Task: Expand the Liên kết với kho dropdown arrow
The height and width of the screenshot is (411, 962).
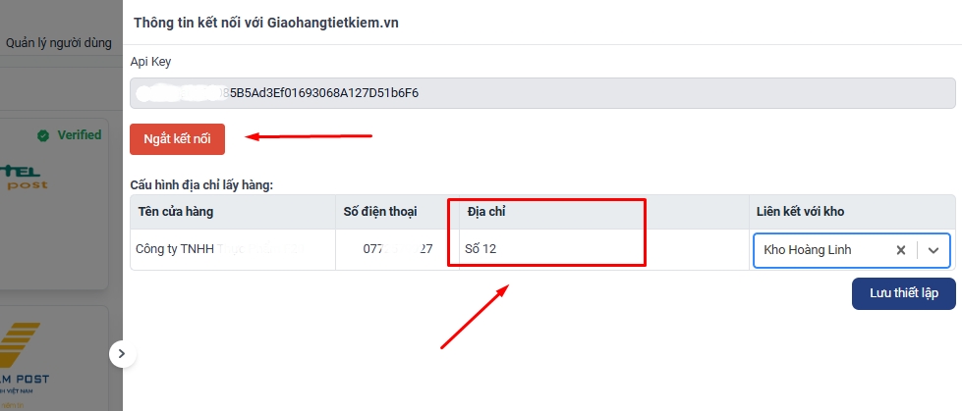Action: point(934,250)
